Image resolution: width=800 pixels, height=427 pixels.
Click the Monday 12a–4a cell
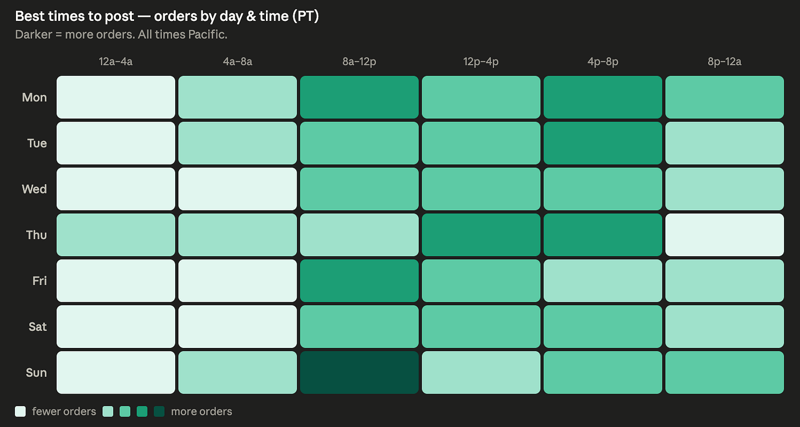[116, 97]
